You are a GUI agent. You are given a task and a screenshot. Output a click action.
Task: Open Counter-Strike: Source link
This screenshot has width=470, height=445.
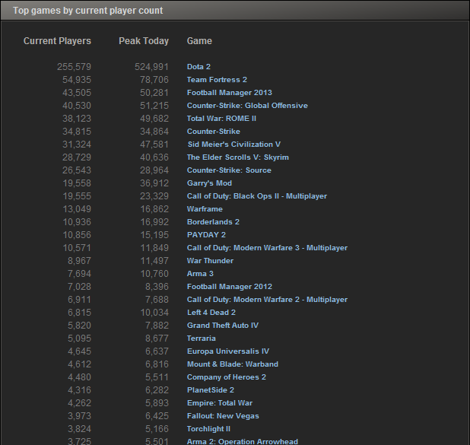[230, 170]
